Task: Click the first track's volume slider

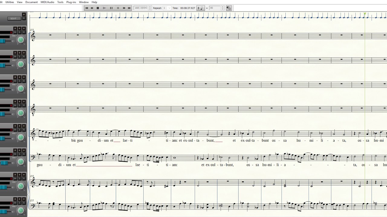Action: [x=3, y=41]
